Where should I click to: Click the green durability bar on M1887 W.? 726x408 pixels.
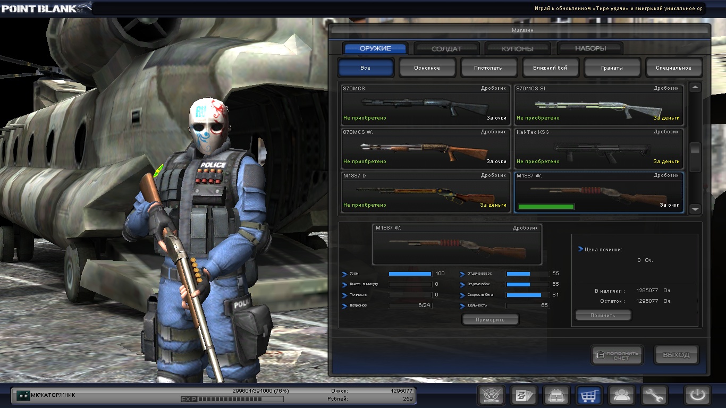click(x=546, y=206)
